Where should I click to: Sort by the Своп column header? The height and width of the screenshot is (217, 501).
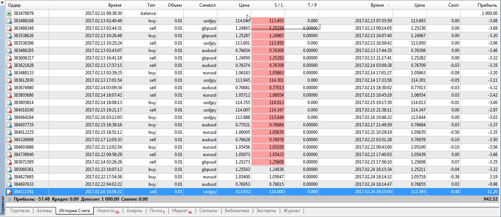[443, 5]
